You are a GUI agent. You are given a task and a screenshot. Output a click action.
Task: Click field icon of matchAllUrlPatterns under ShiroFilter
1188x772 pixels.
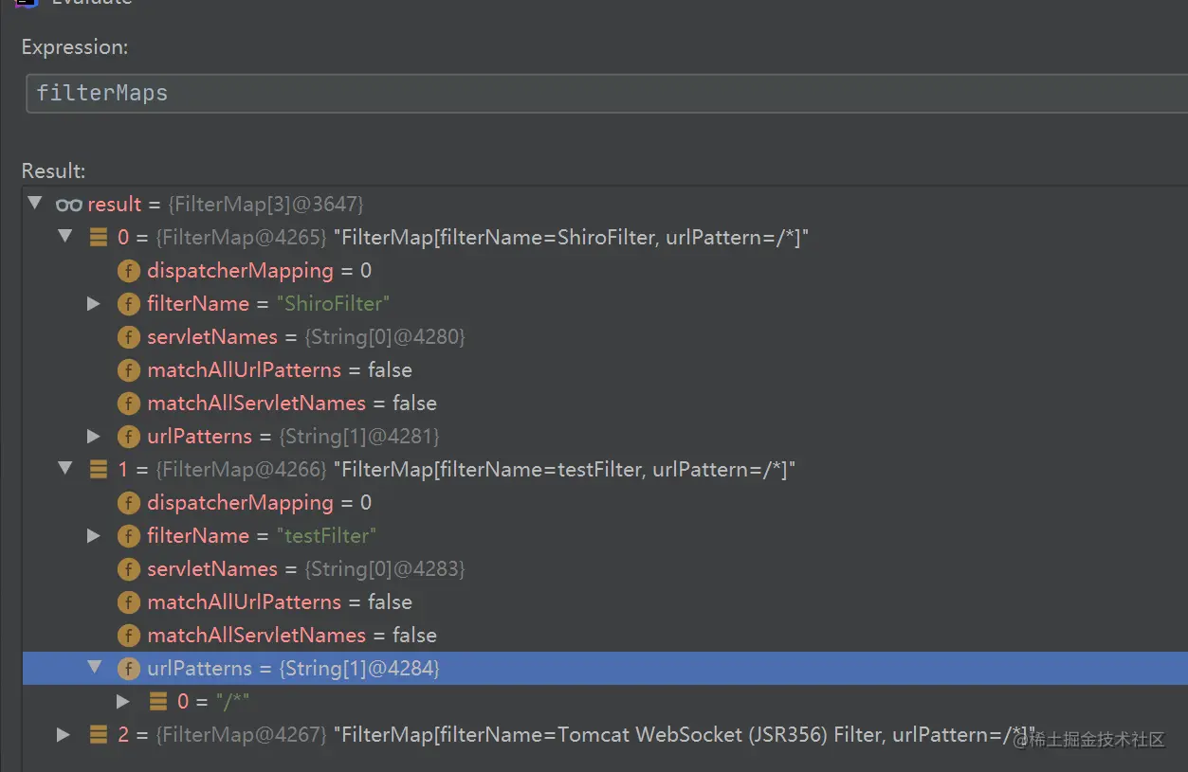click(129, 370)
